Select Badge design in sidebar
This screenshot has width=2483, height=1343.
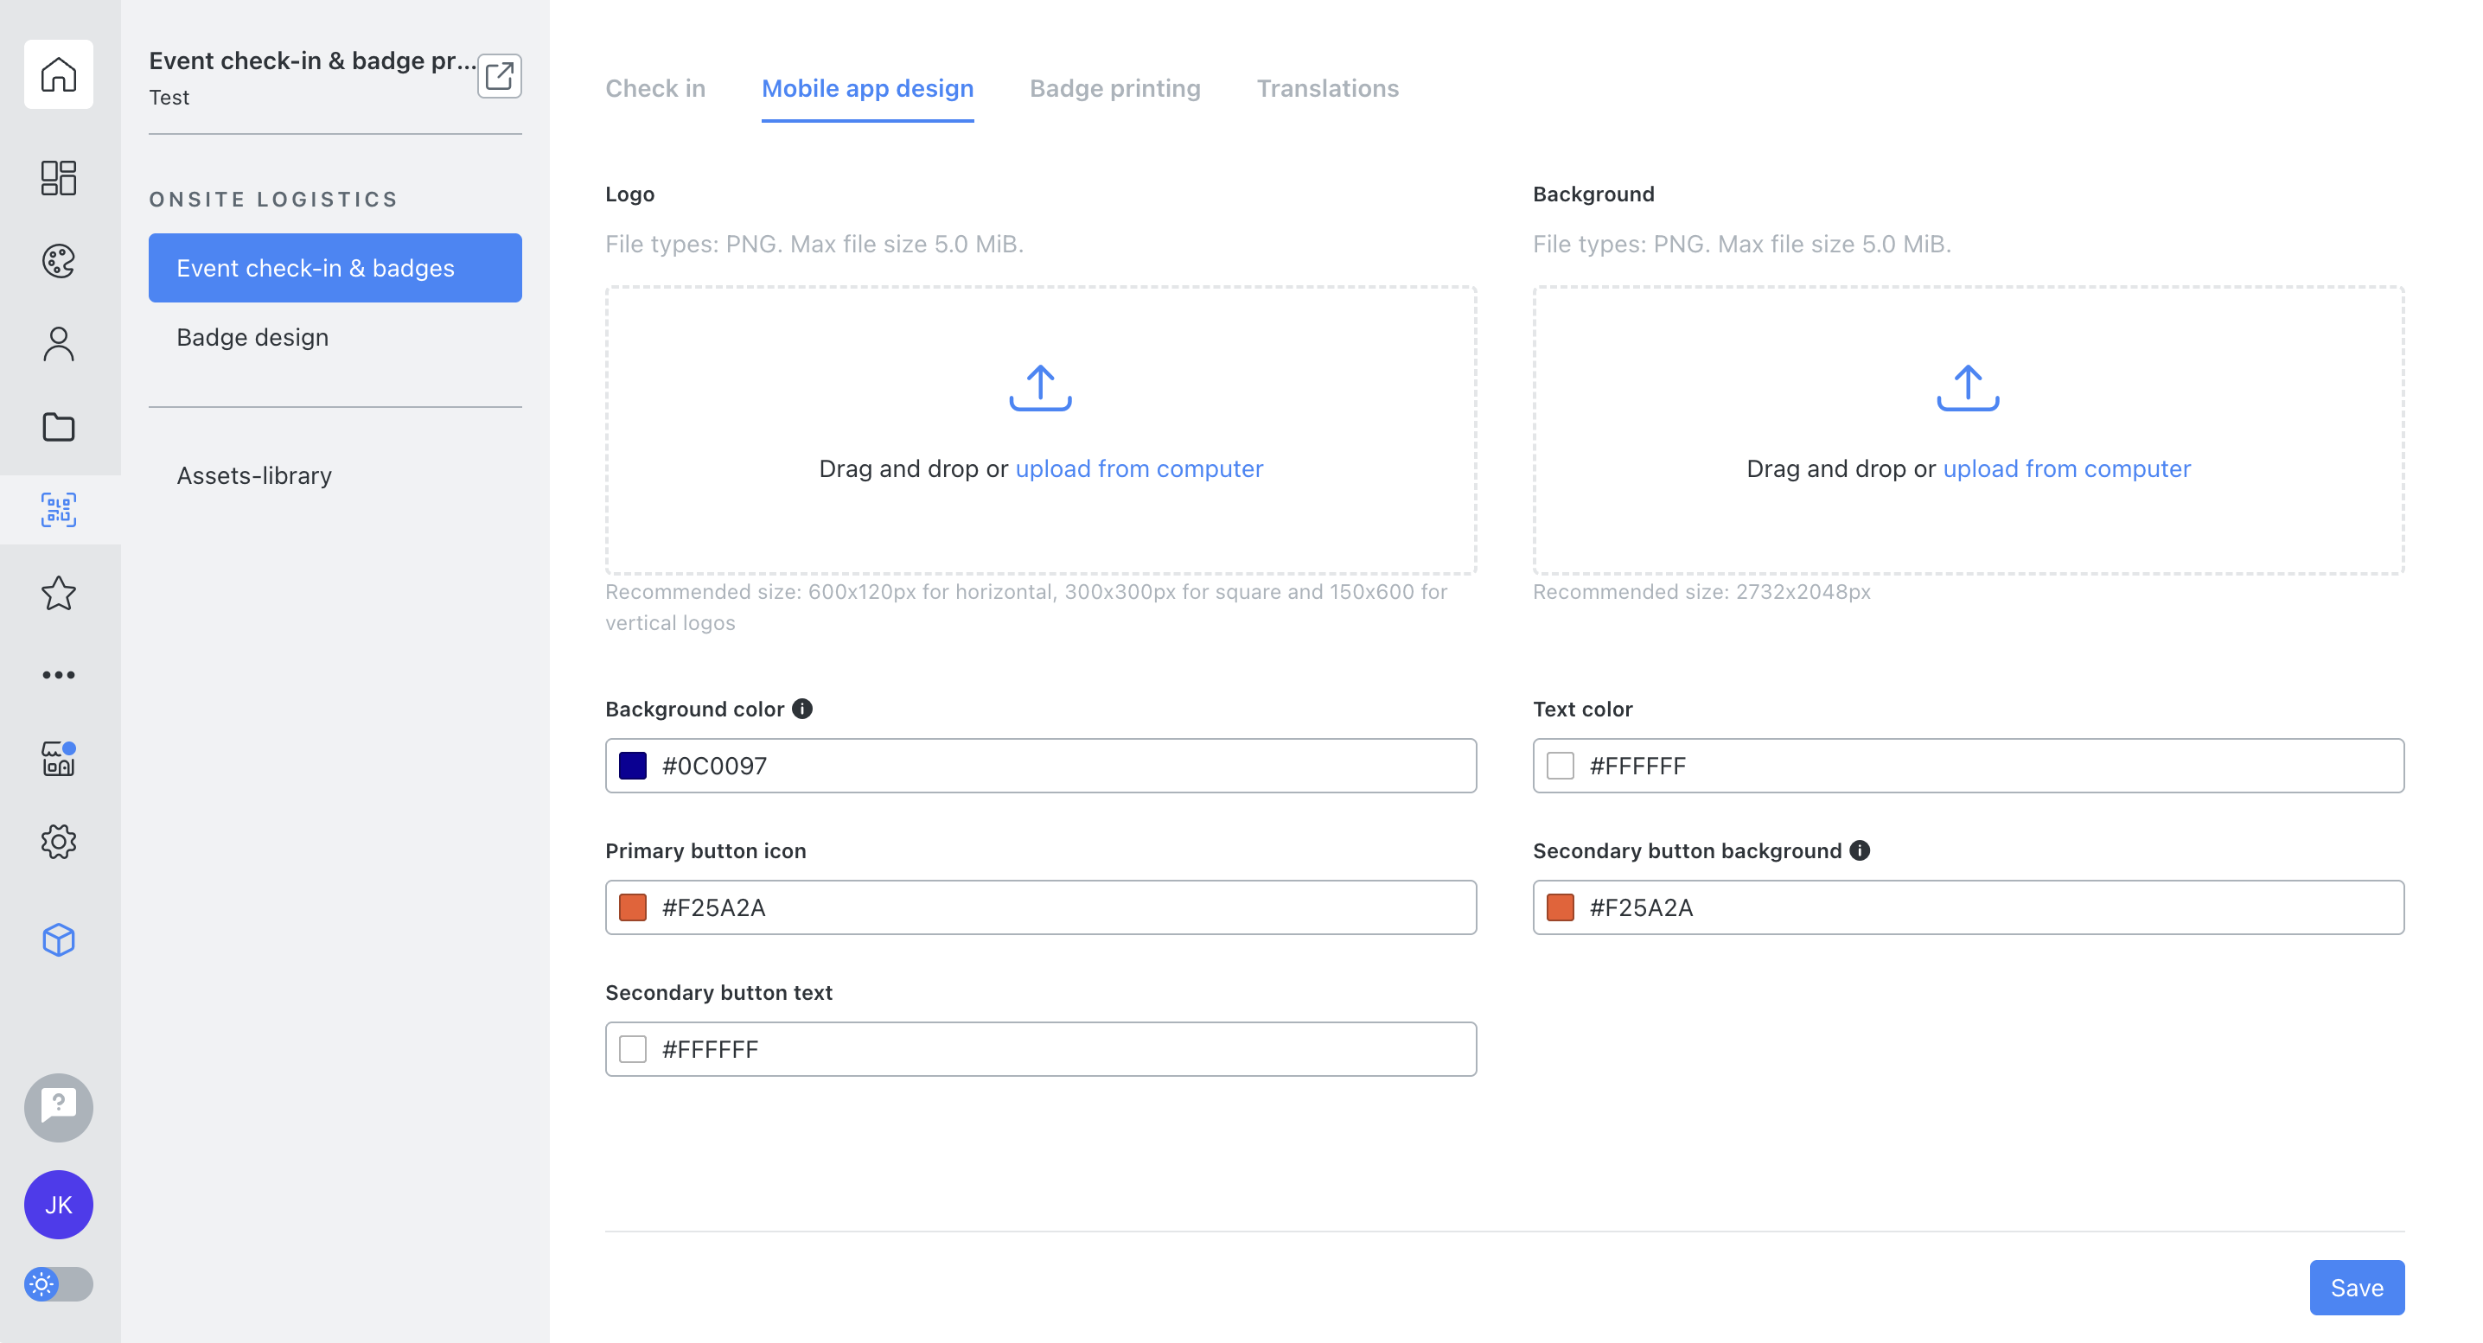coord(252,337)
